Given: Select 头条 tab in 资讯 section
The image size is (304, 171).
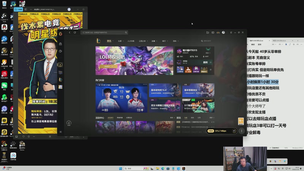Looking at the screenshot, I should [186, 118].
